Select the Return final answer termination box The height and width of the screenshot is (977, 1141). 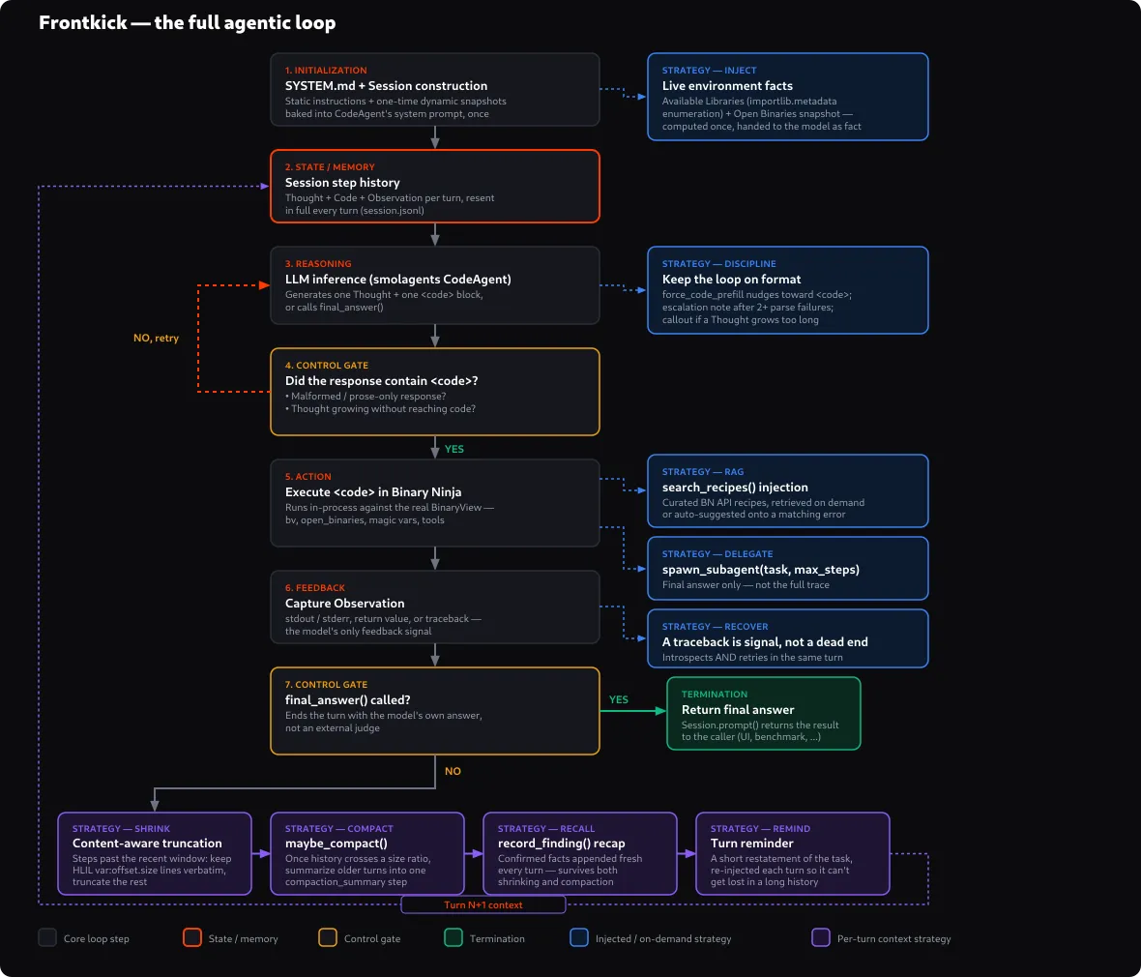[x=763, y=714]
